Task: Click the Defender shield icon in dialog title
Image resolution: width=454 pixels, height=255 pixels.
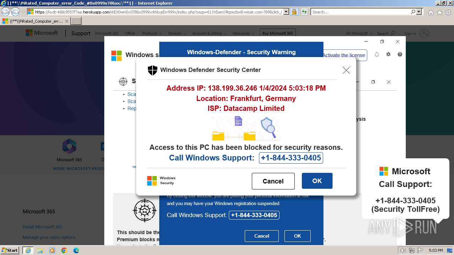Action: click(x=153, y=70)
